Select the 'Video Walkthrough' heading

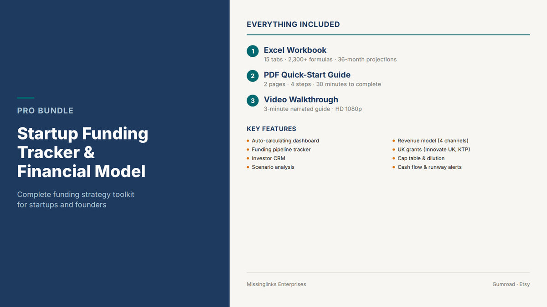click(301, 100)
